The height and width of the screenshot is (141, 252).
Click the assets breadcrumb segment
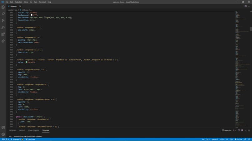tap(10, 10)
